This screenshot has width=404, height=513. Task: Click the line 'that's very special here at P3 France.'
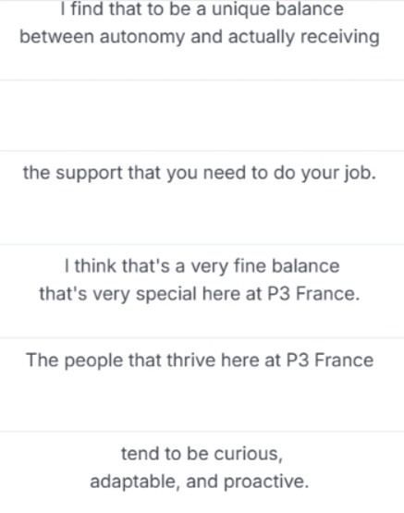[200, 294]
